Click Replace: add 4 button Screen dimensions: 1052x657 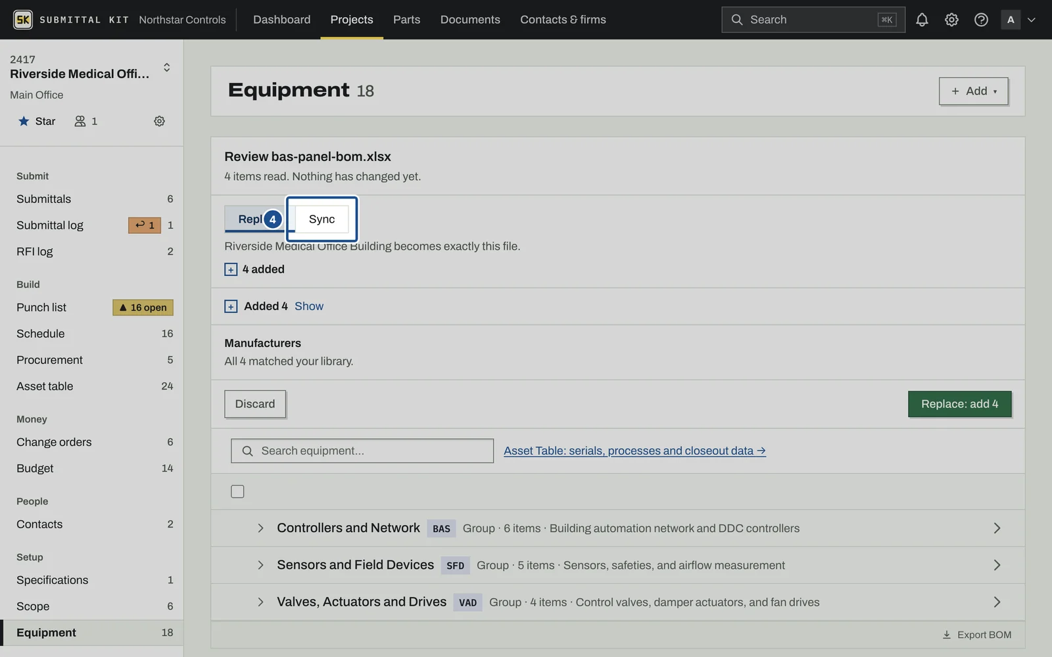pyautogui.click(x=959, y=404)
